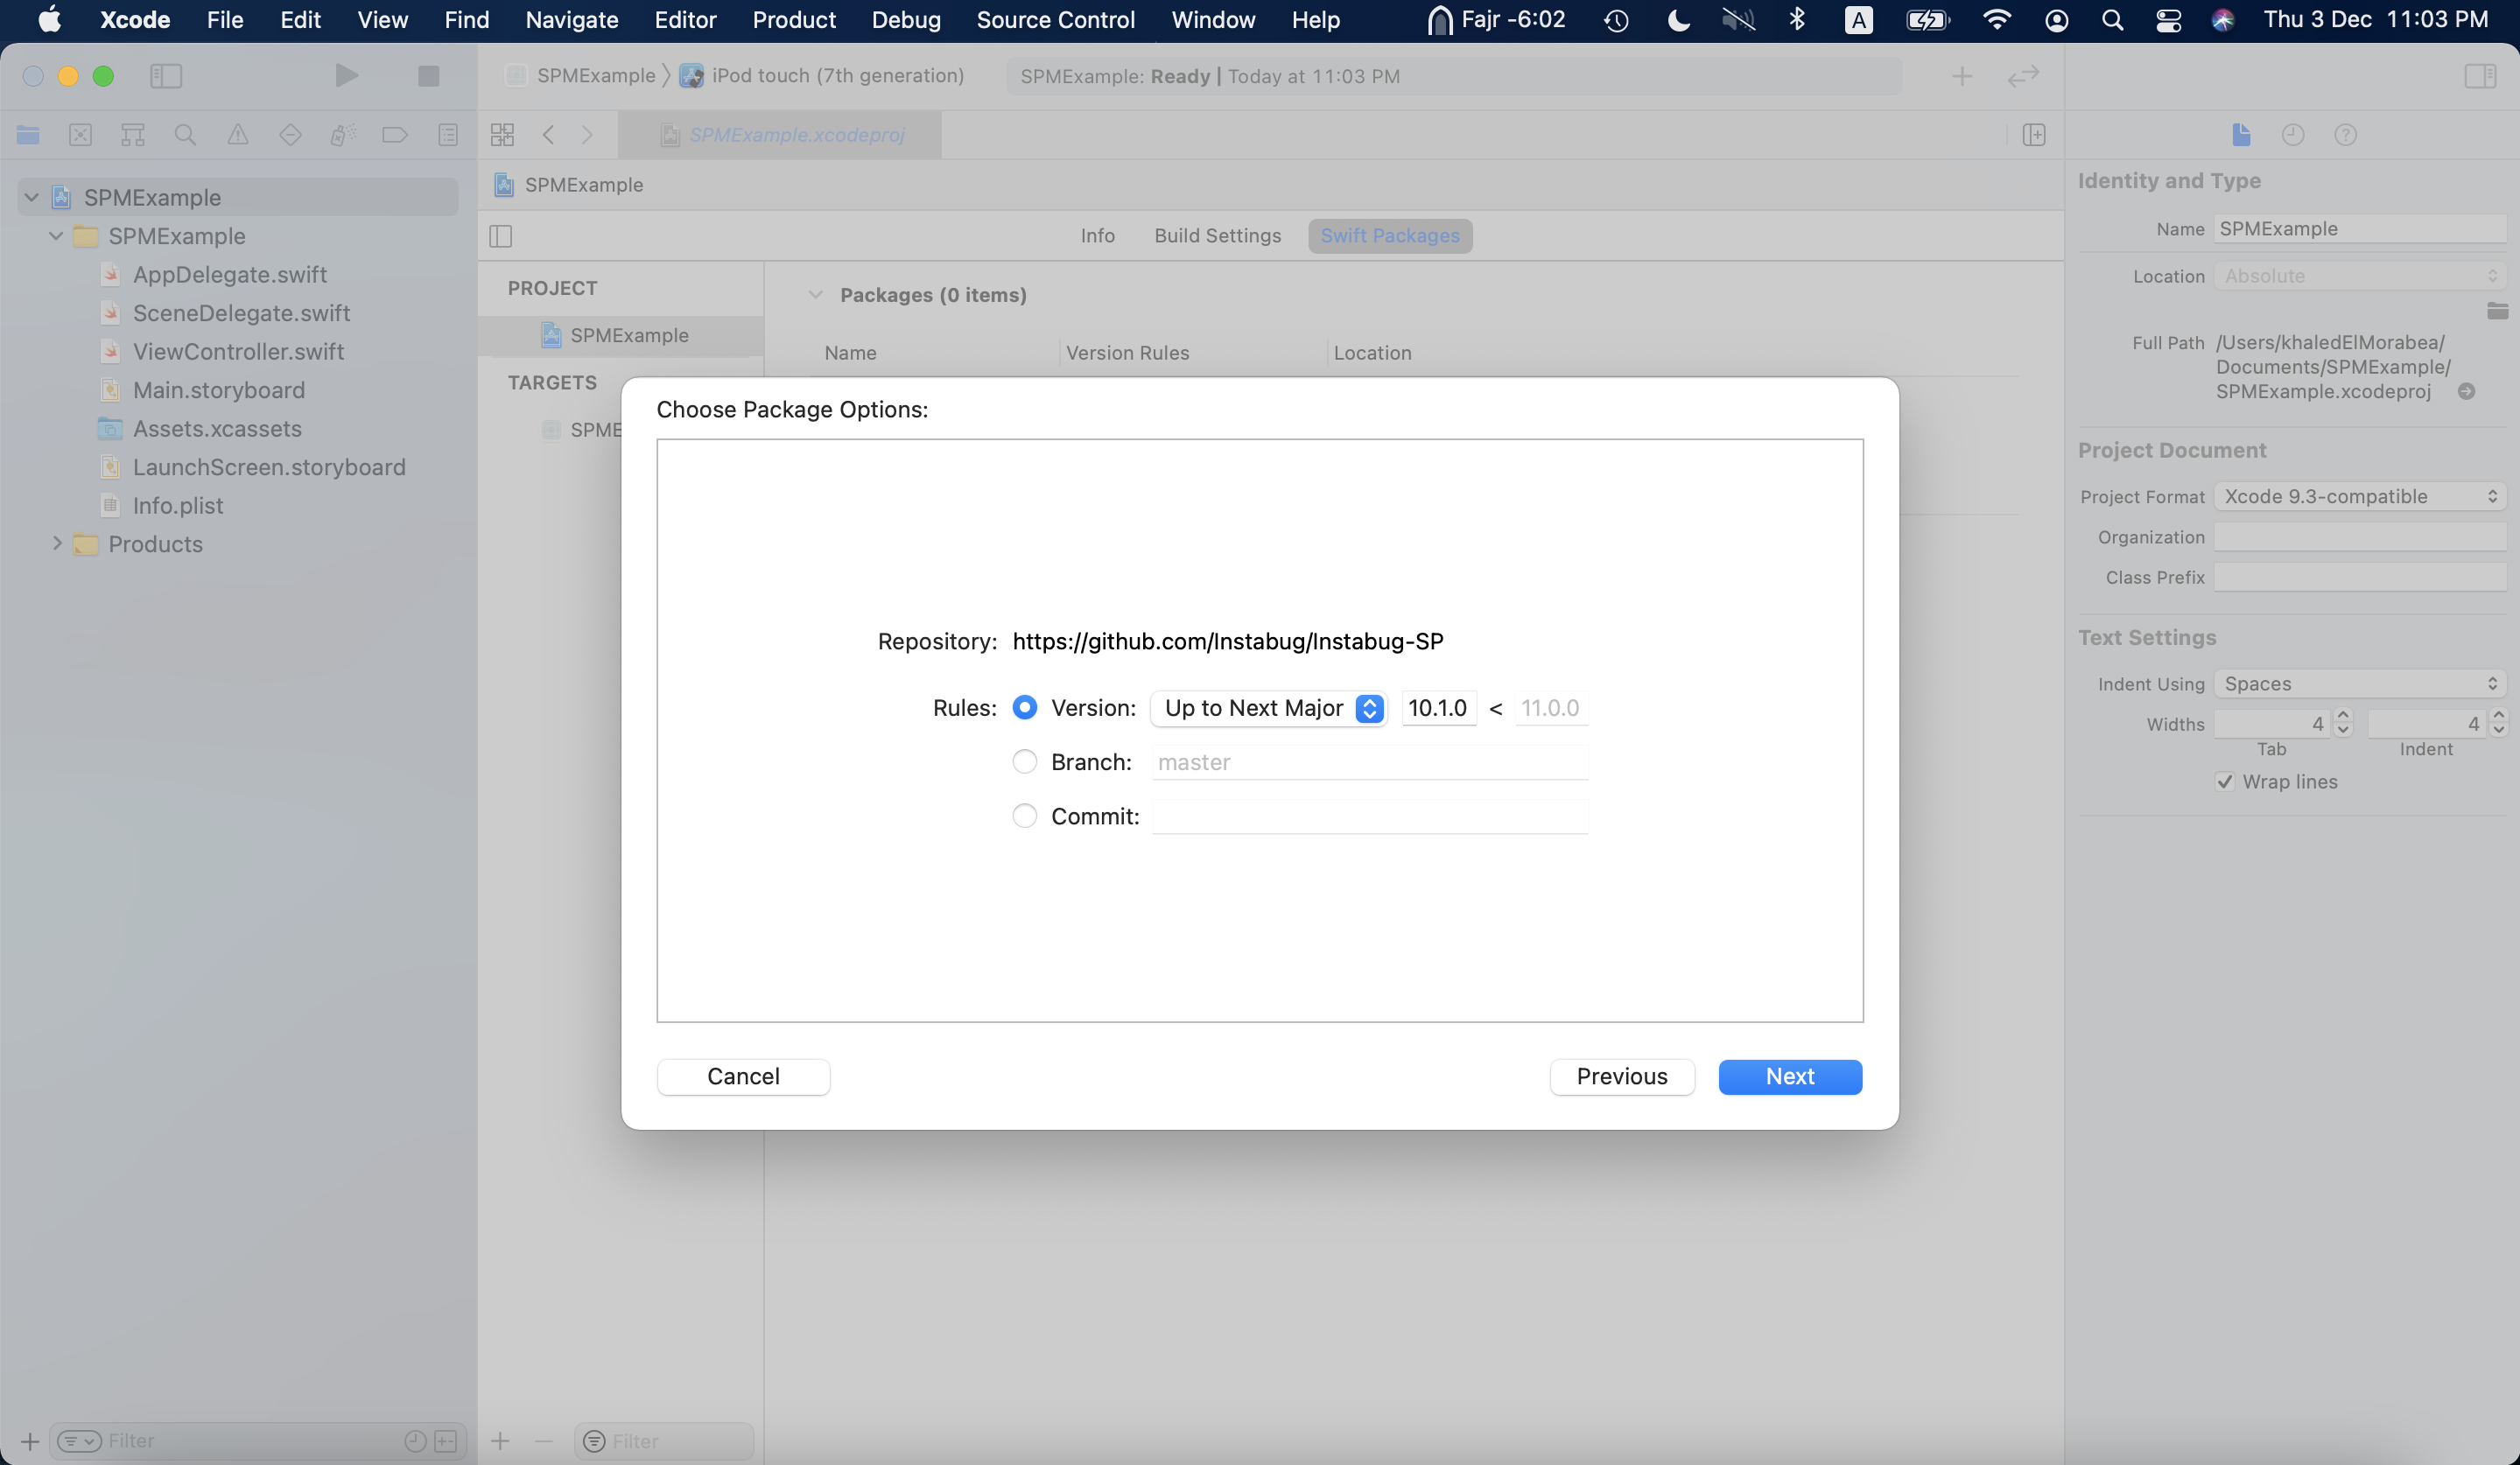Image resolution: width=2520 pixels, height=1465 pixels.
Task: Toggle the Wrap lines checkbox
Action: pyautogui.click(x=2225, y=782)
